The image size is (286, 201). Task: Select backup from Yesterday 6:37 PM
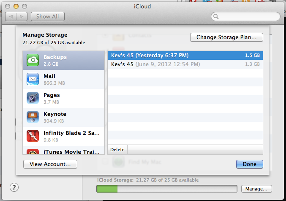[x=185, y=55]
